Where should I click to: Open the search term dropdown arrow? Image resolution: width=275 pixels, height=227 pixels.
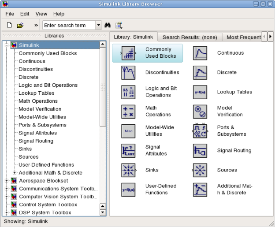(x=99, y=25)
